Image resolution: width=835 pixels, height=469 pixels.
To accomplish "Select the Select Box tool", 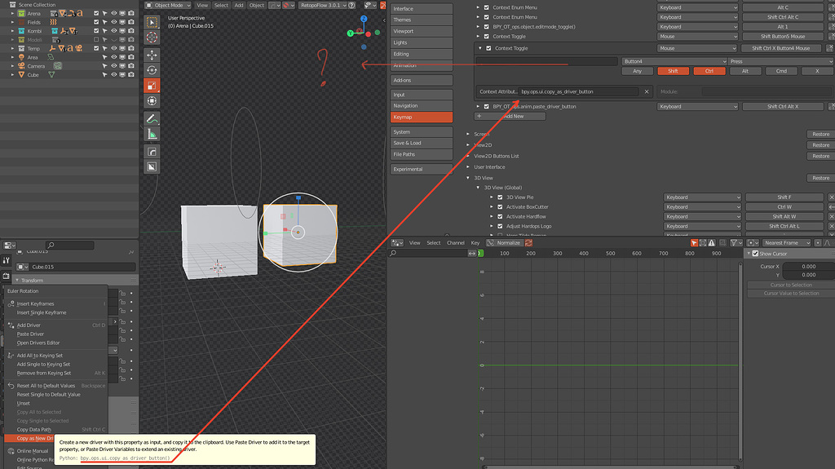I will tap(152, 23).
